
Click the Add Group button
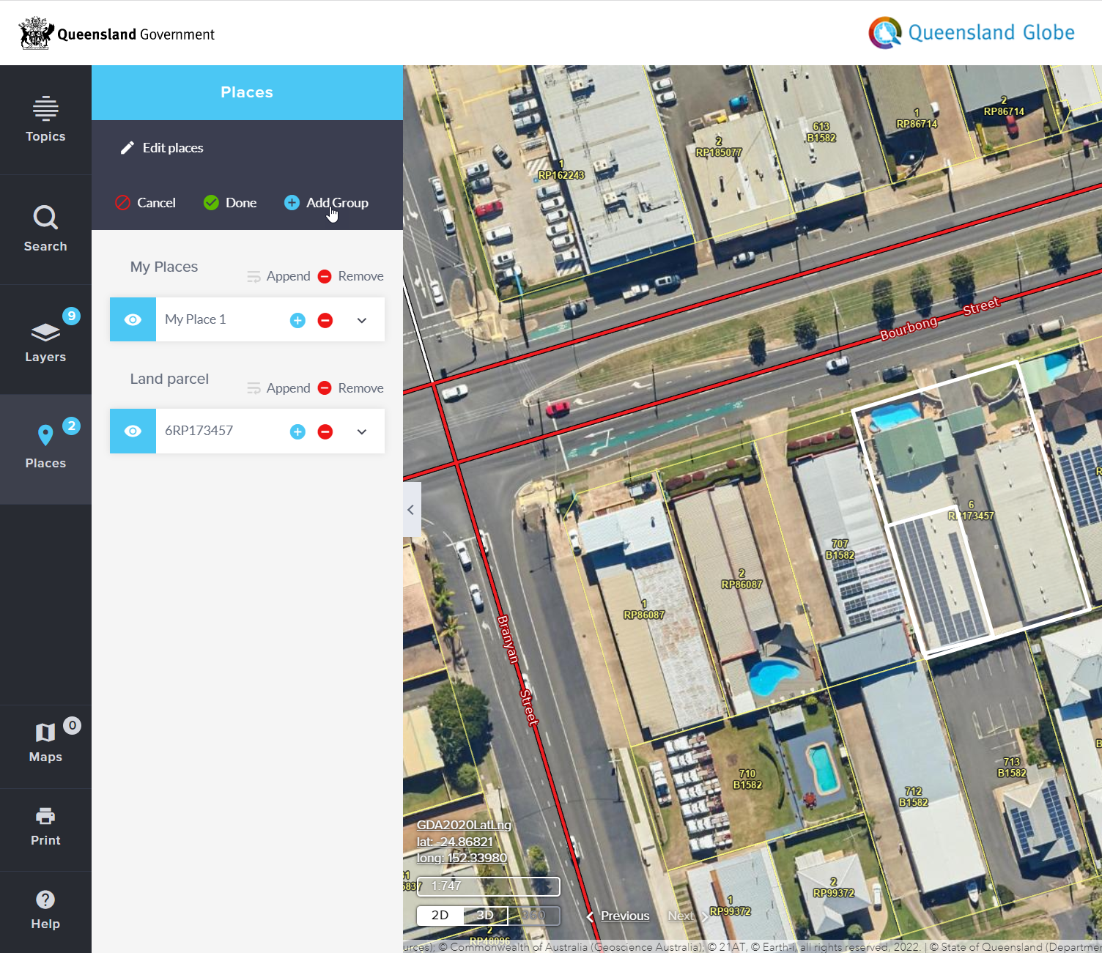pyautogui.click(x=327, y=203)
